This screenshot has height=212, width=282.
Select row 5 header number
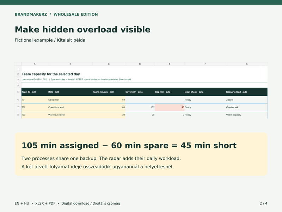[18, 92]
